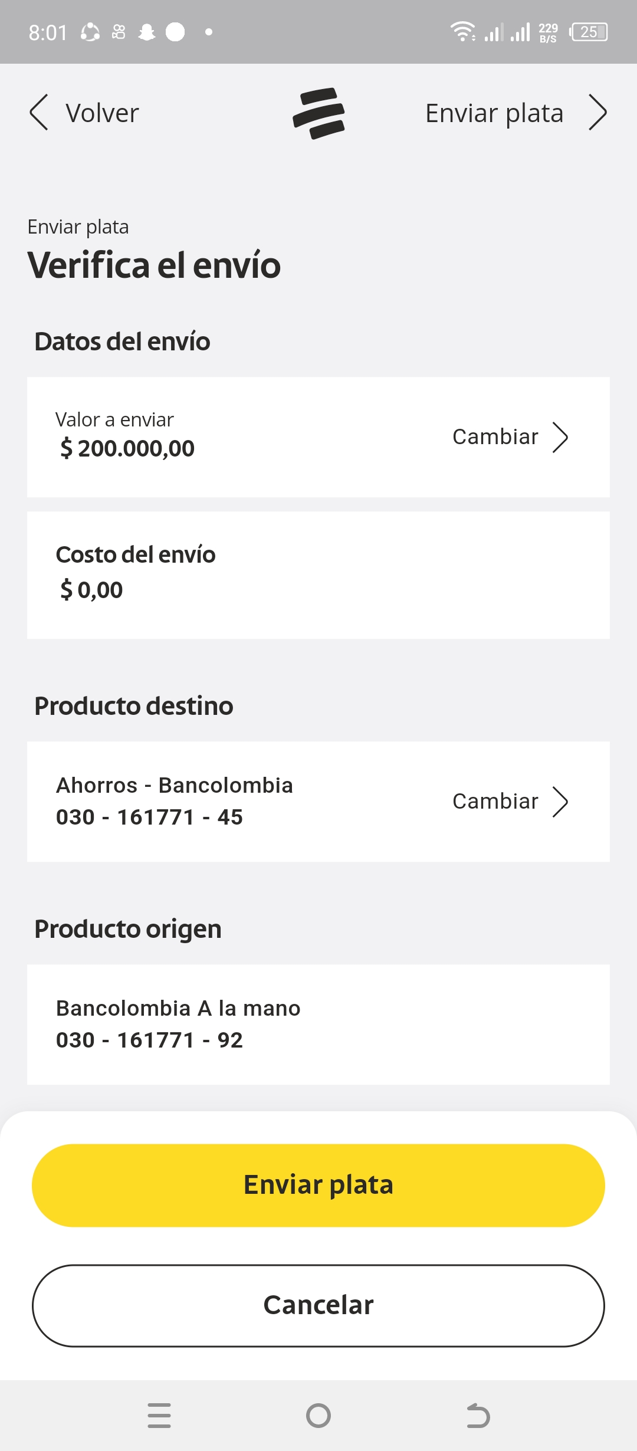The width and height of the screenshot is (637, 1451).
Task: Tap the Bancolombia logo in header
Action: pyautogui.click(x=318, y=113)
